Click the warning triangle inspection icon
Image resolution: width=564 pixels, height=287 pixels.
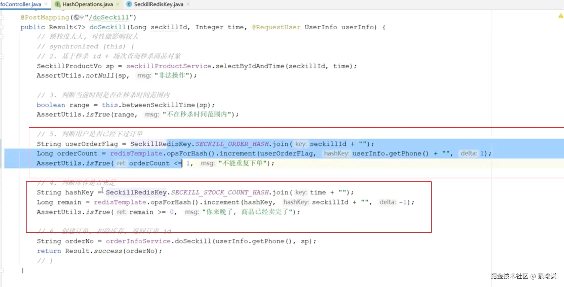[x=561, y=16]
